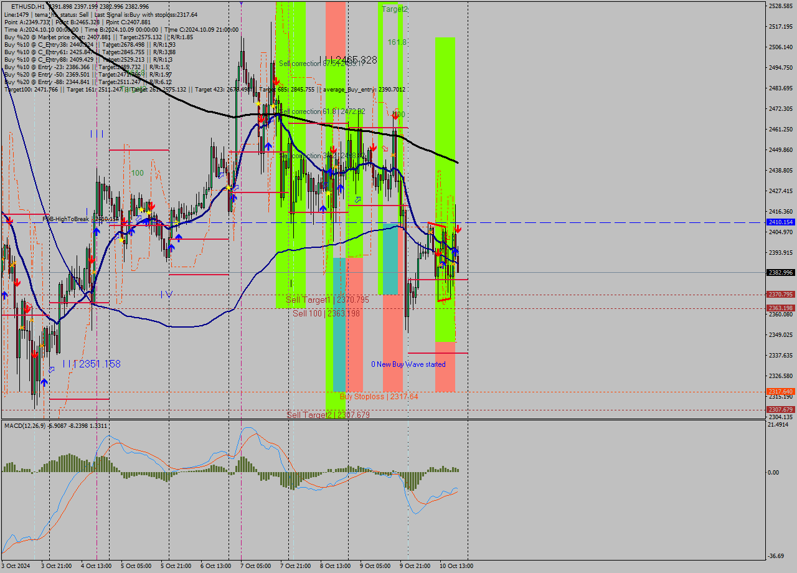Select the 'Buy %20 @ Market price' line
The height and width of the screenshot is (573, 797).
pyautogui.click(x=98, y=37)
